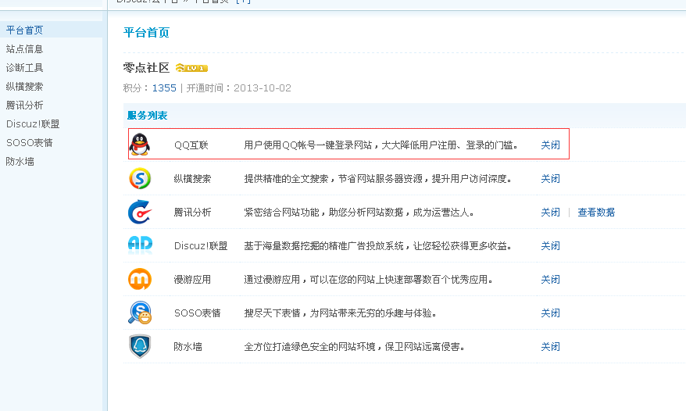Viewport: 686px width, 411px height.
Task: Click 关闭 for 漫游应用 service
Action: click(x=550, y=279)
